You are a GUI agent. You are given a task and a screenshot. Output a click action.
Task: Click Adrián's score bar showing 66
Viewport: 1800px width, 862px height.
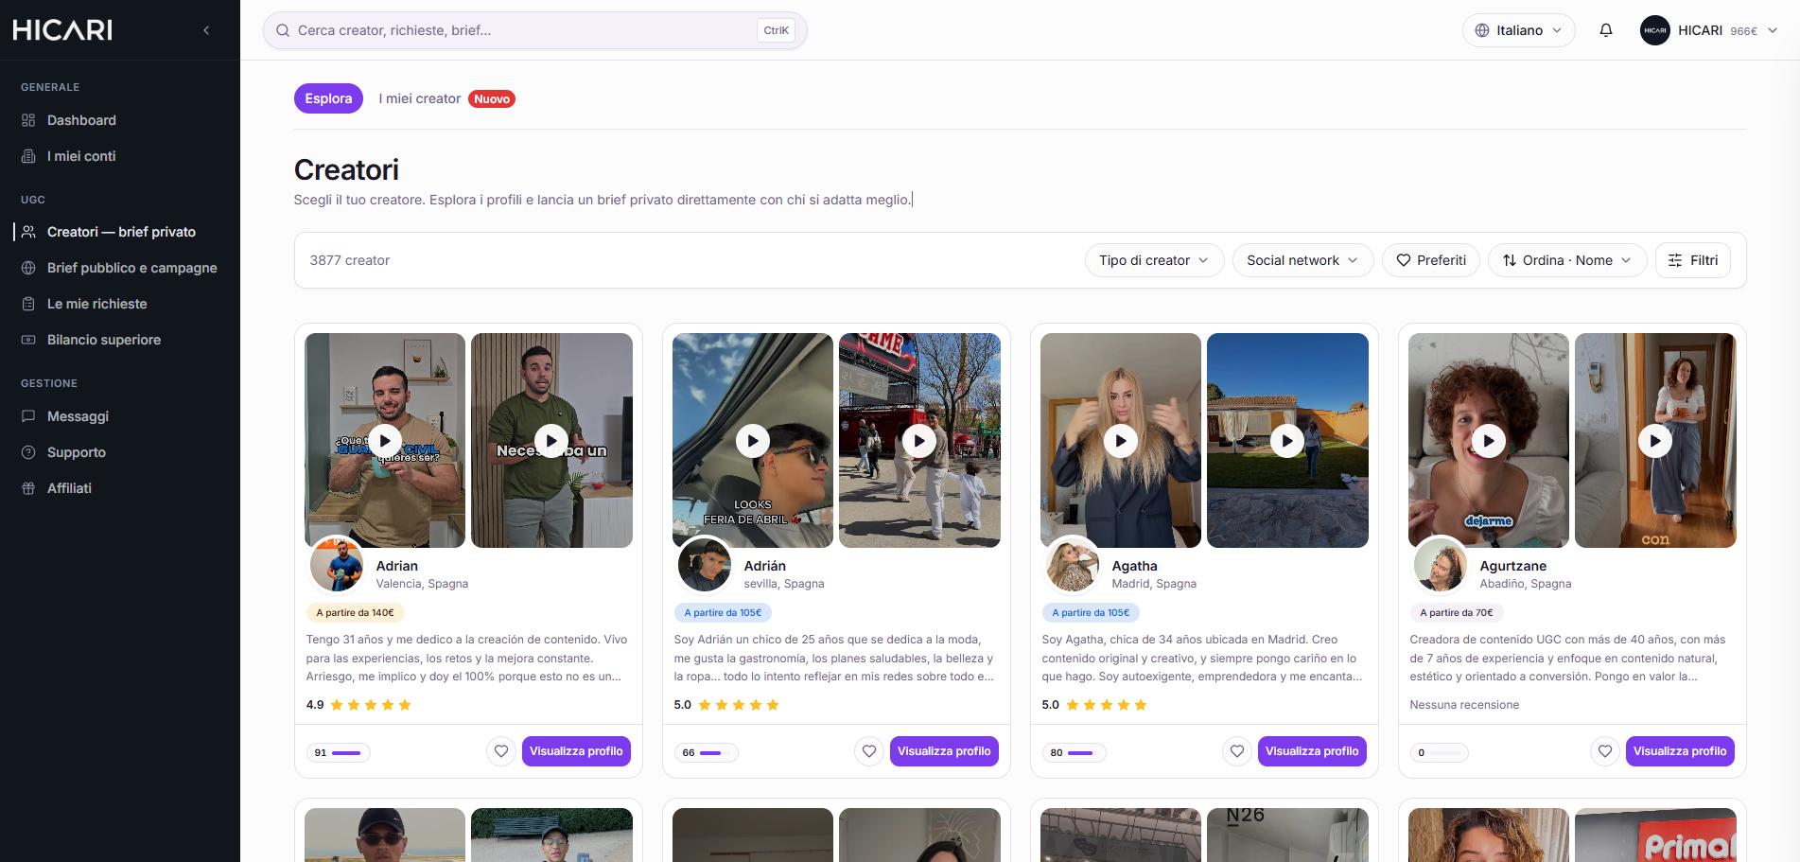click(706, 753)
